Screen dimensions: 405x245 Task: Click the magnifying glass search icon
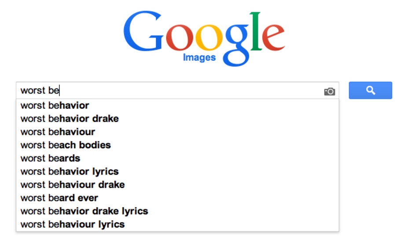(370, 90)
